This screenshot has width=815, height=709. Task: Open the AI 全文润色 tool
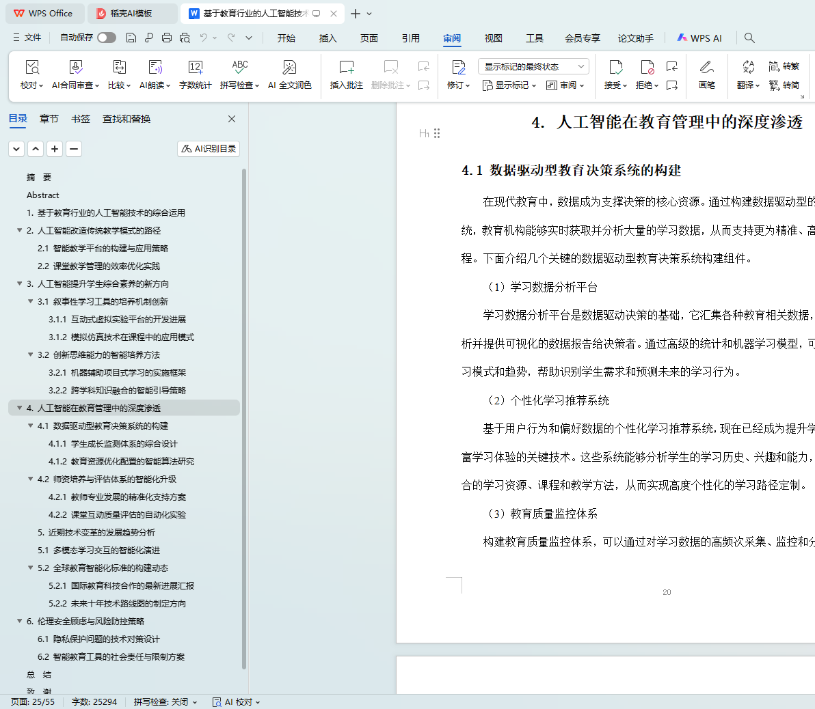pyautogui.click(x=289, y=68)
